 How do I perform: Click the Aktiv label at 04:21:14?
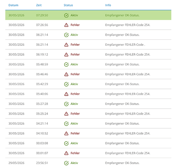tap(74, 124)
